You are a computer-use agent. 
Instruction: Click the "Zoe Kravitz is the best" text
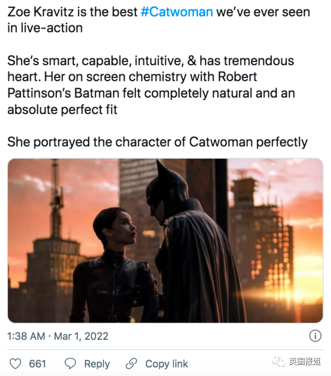pyautogui.click(x=72, y=12)
